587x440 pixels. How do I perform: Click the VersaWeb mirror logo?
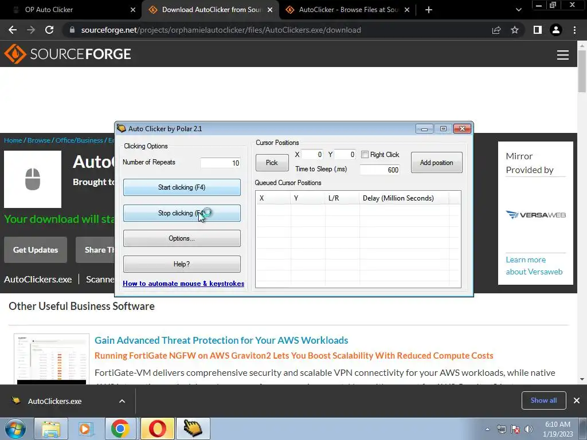point(536,215)
